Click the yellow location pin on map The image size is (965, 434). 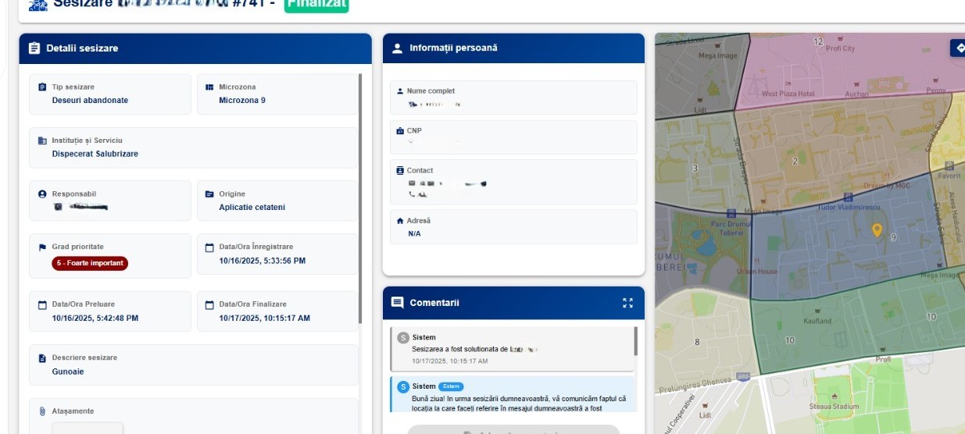click(877, 229)
